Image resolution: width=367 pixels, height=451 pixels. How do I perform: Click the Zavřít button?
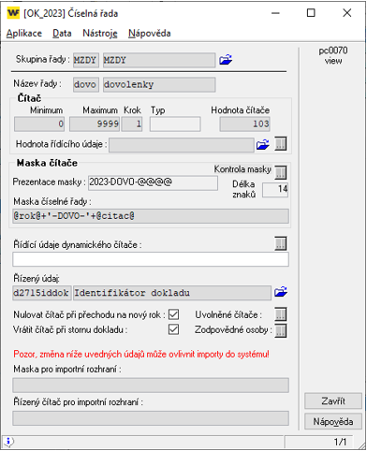point(333,401)
